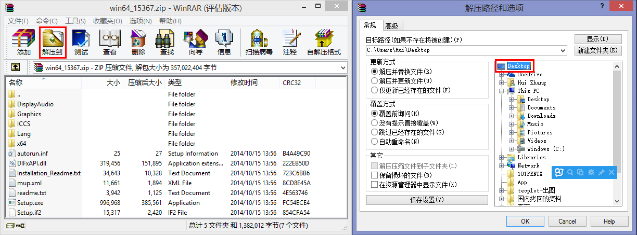Click the pin icon on floating blue toolbar

(x=601, y=172)
